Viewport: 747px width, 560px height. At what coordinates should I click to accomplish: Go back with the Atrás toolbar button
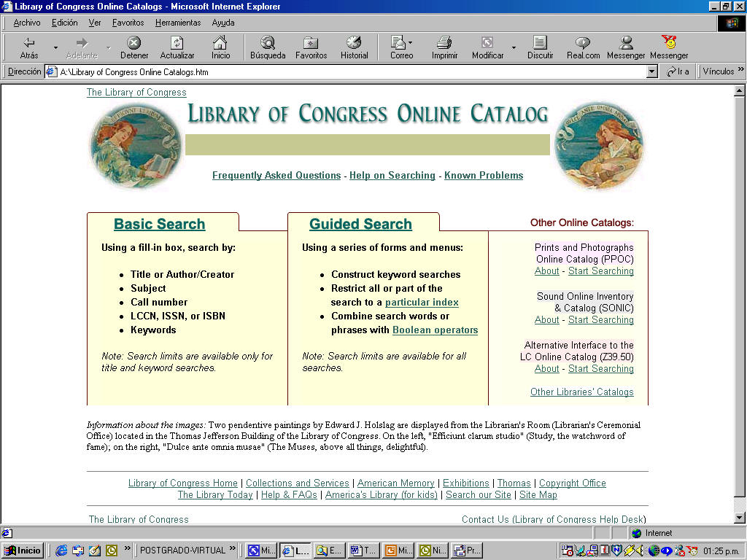(29, 47)
